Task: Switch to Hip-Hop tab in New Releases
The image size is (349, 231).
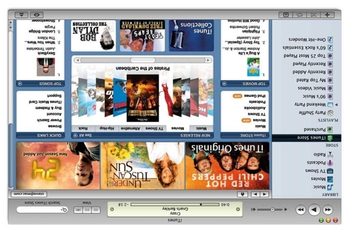Action: [107, 128]
